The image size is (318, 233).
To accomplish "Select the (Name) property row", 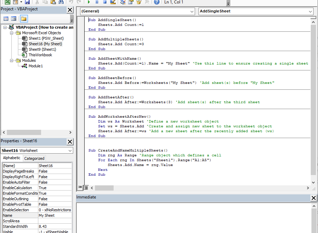I will click(x=37, y=166).
